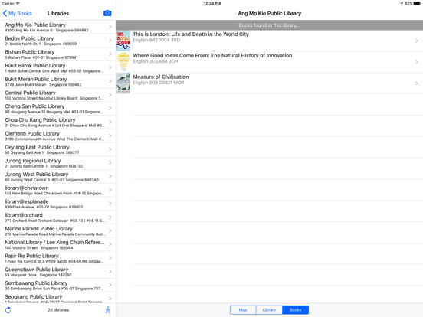Select Sembawang Public Library
The height and width of the screenshot is (317, 423).
click(58, 285)
